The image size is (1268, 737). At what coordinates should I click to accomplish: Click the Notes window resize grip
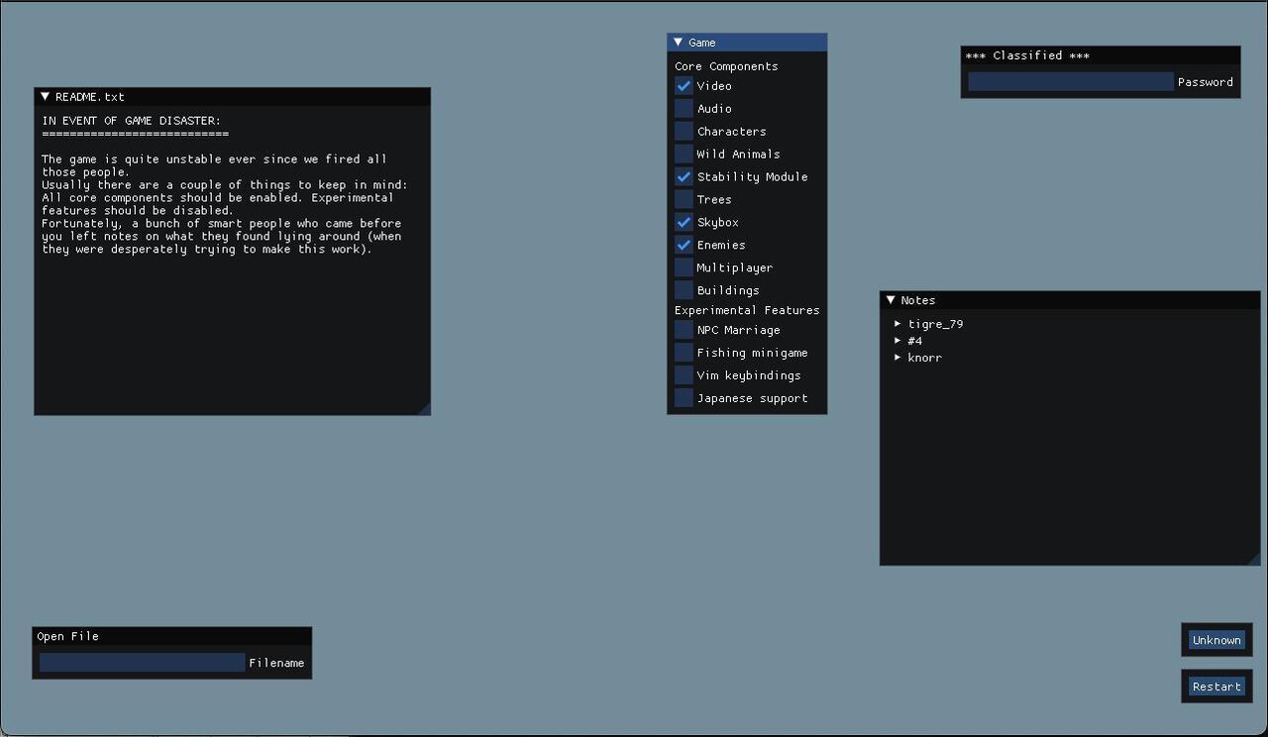click(1253, 559)
